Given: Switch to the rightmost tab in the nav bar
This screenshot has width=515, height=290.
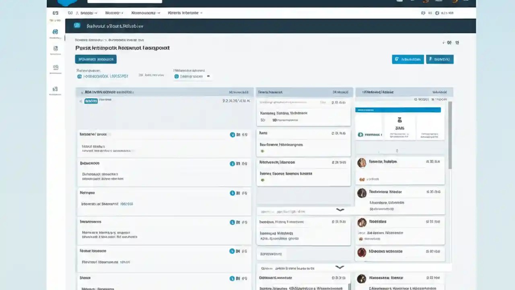Looking at the screenshot, I should [184, 12].
